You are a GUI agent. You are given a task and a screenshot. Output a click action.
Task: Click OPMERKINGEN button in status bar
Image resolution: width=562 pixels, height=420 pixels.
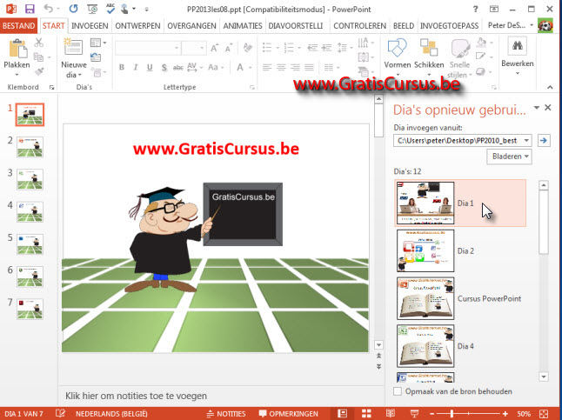pyautogui.click(x=289, y=414)
